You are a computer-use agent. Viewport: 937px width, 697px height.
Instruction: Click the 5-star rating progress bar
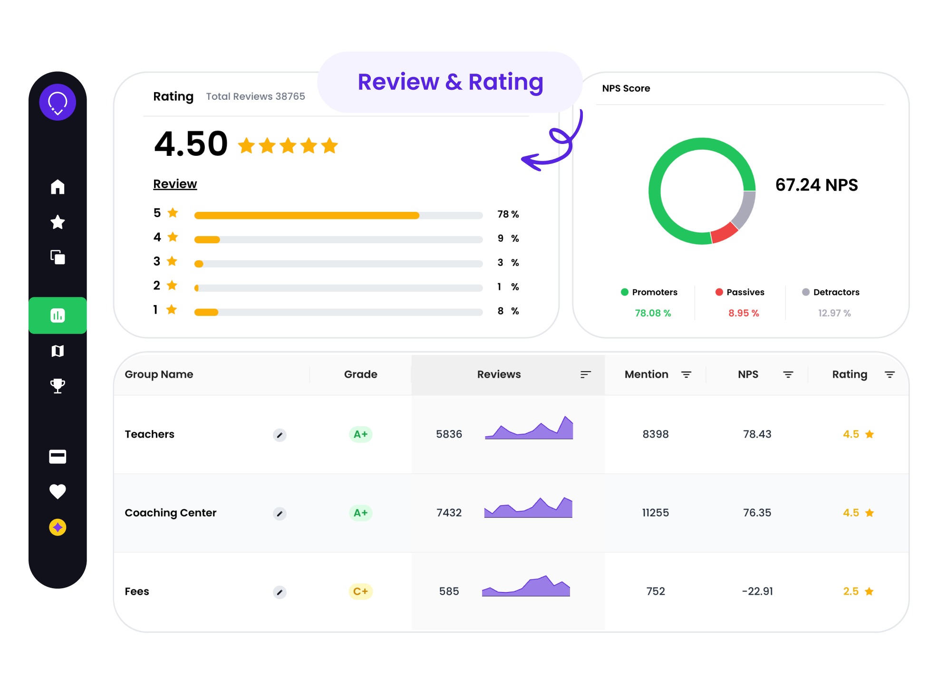click(338, 215)
